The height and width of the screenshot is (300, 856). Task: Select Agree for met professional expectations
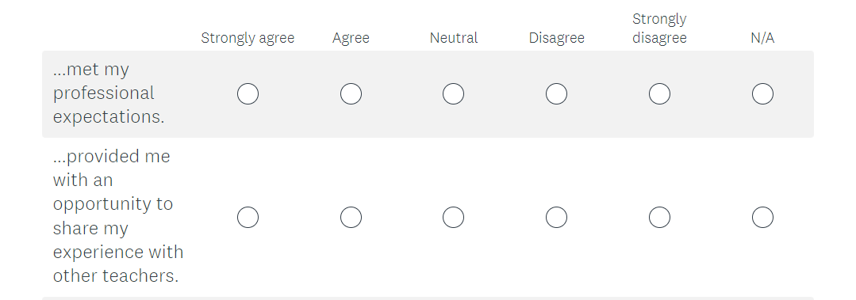(351, 93)
